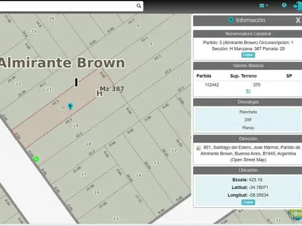Click the Información pin icon
Screen dimensions: 302x226
(x=231, y=20)
